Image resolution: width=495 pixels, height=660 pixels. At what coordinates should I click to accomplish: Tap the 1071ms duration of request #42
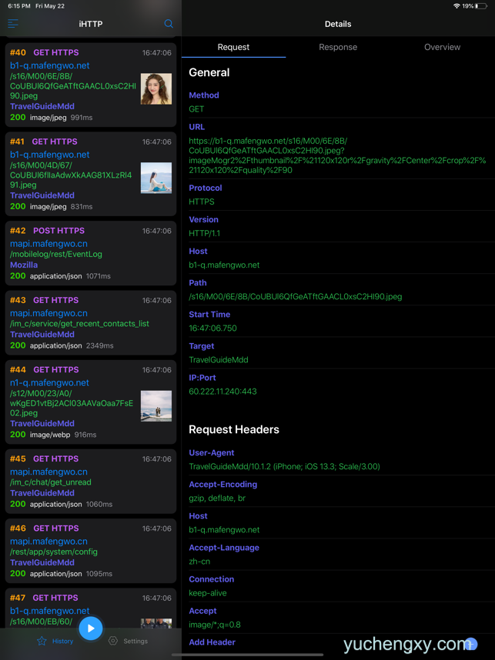99,276
